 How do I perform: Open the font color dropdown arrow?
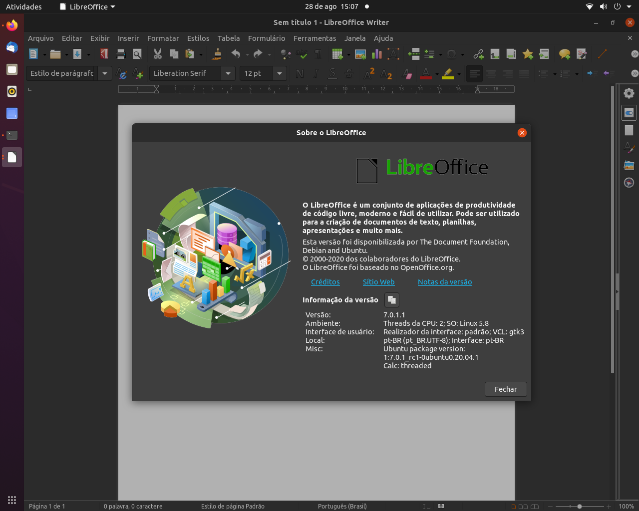437,74
